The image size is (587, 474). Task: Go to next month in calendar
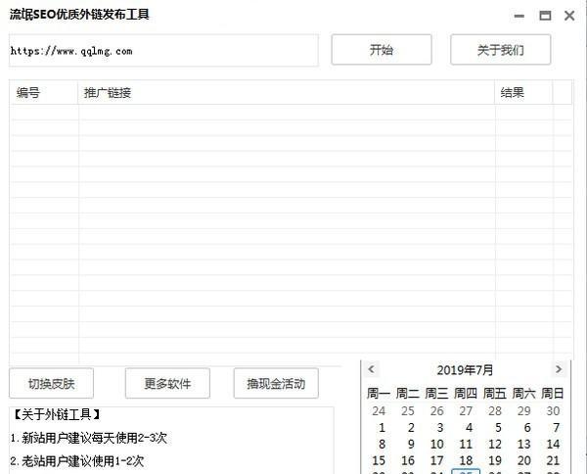[559, 369]
